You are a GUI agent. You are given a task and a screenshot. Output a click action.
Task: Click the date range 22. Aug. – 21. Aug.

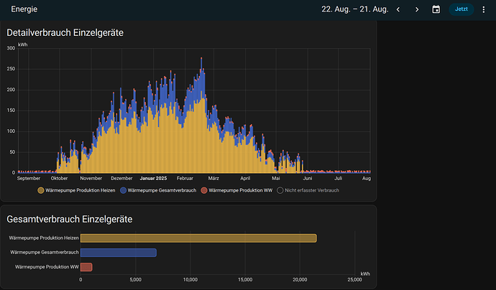[354, 9]
